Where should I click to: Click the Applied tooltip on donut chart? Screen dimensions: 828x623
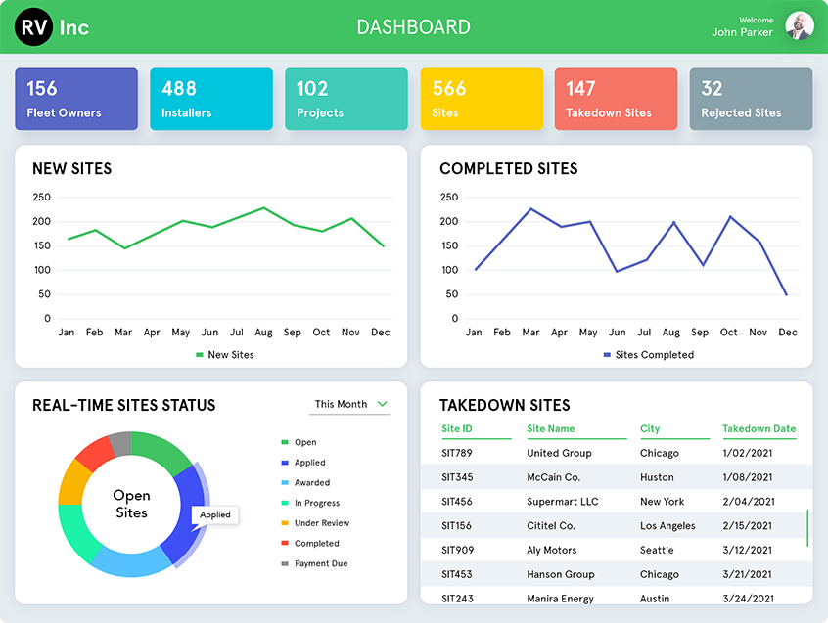(215, 514)
